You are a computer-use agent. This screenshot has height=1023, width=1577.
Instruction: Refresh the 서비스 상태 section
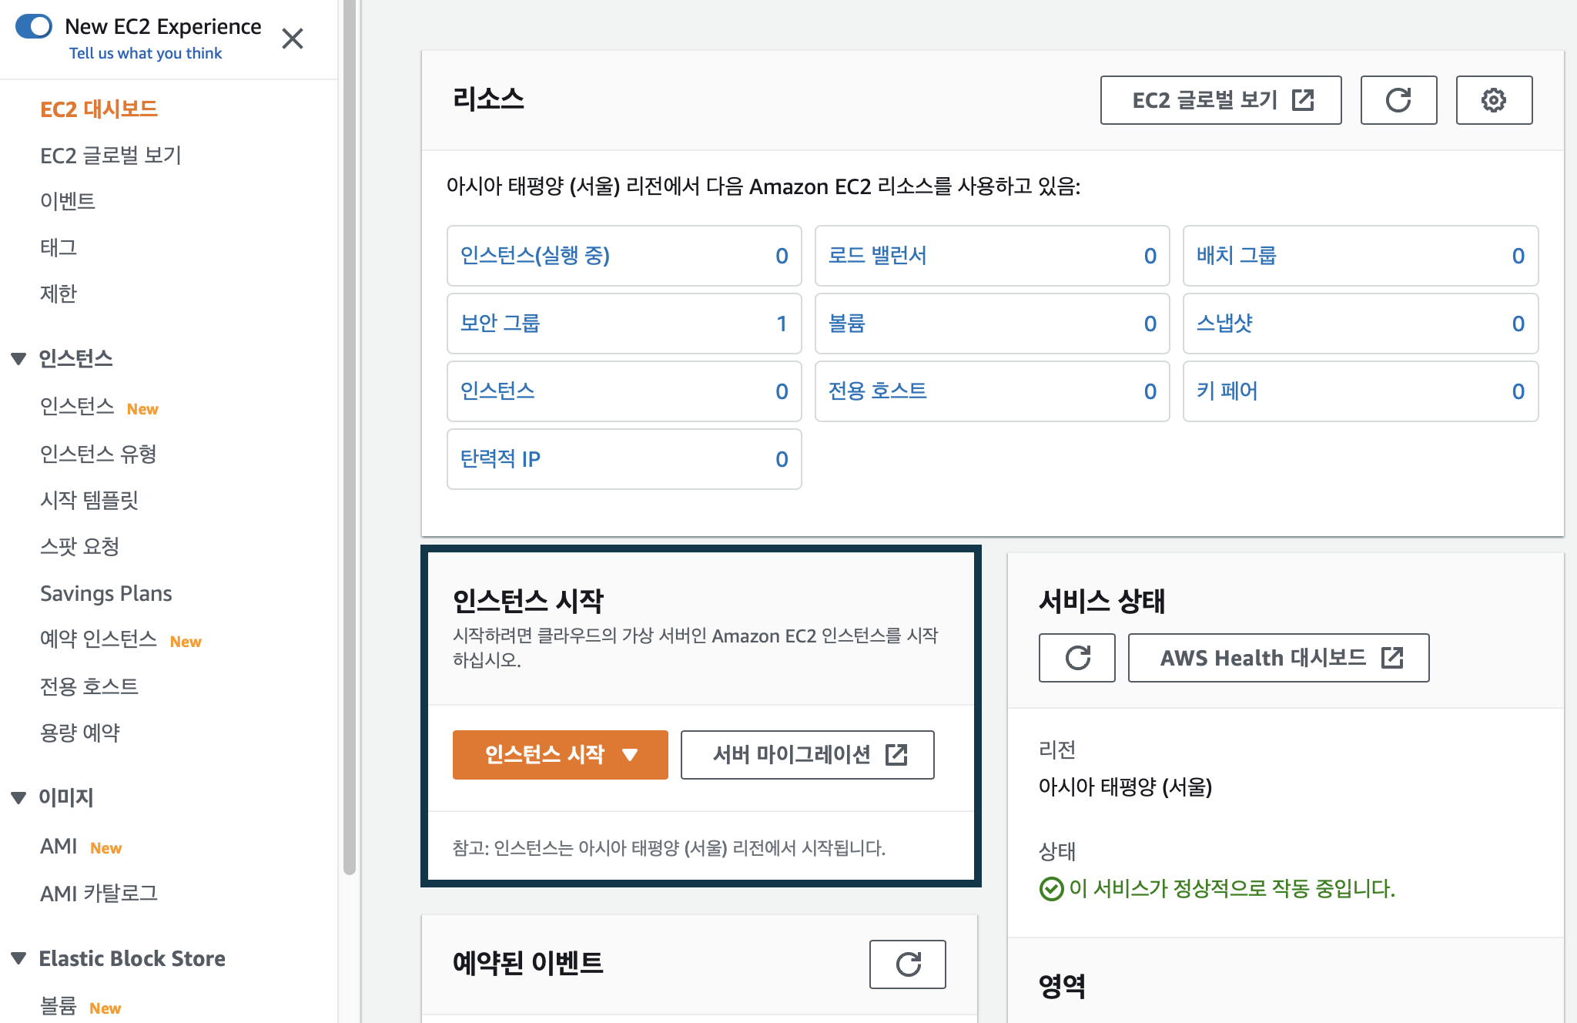pos(1076,657)
